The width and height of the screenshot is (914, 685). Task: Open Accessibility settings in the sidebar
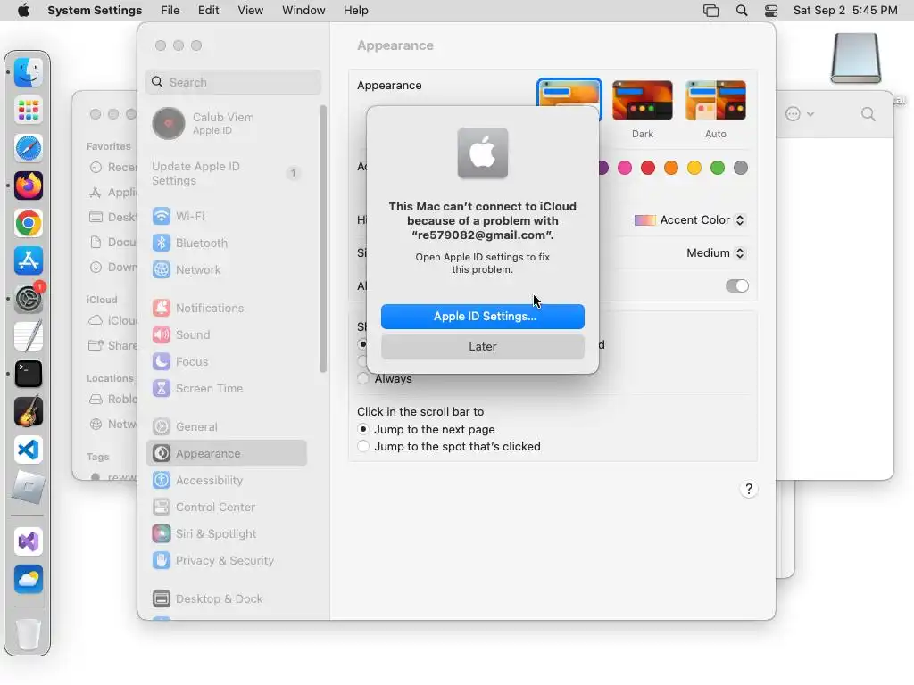[x=226, y=481]
